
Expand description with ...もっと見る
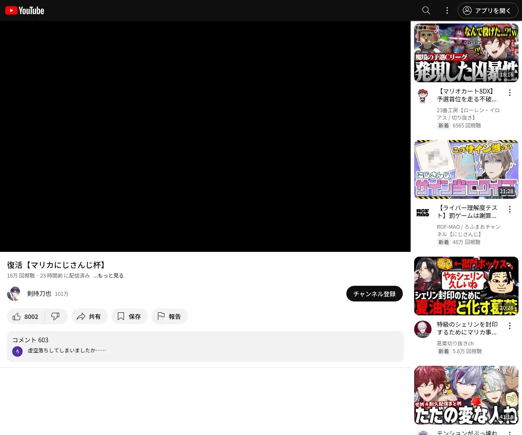108,275
